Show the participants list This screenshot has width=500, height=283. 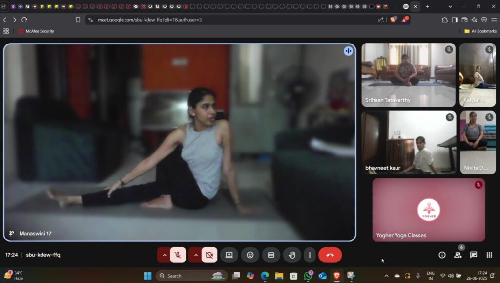click(x=458, y=255)
